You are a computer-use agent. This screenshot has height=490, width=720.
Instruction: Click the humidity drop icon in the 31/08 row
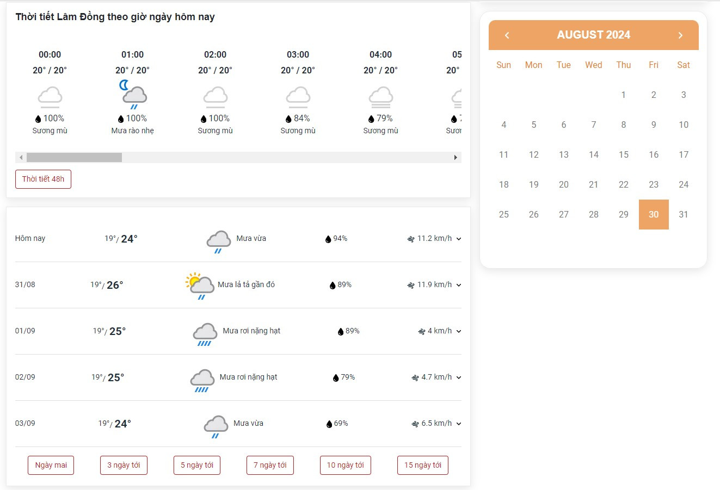click(333, 286)
